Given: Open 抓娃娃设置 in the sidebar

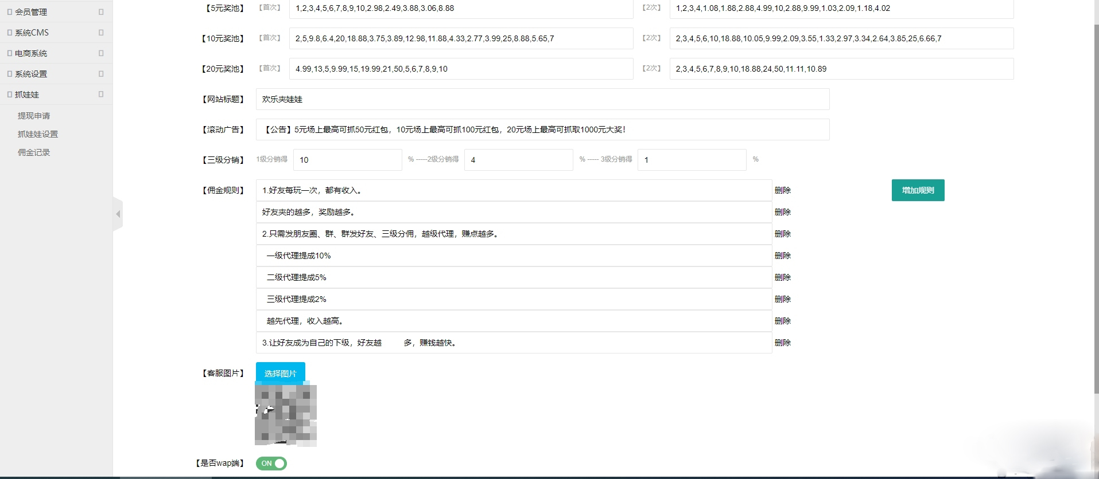Looking at the screenshot, I should tap(38, 134).
